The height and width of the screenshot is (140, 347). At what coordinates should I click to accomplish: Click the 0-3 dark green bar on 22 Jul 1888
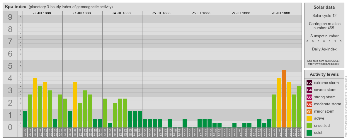click(x=25, y=119)
